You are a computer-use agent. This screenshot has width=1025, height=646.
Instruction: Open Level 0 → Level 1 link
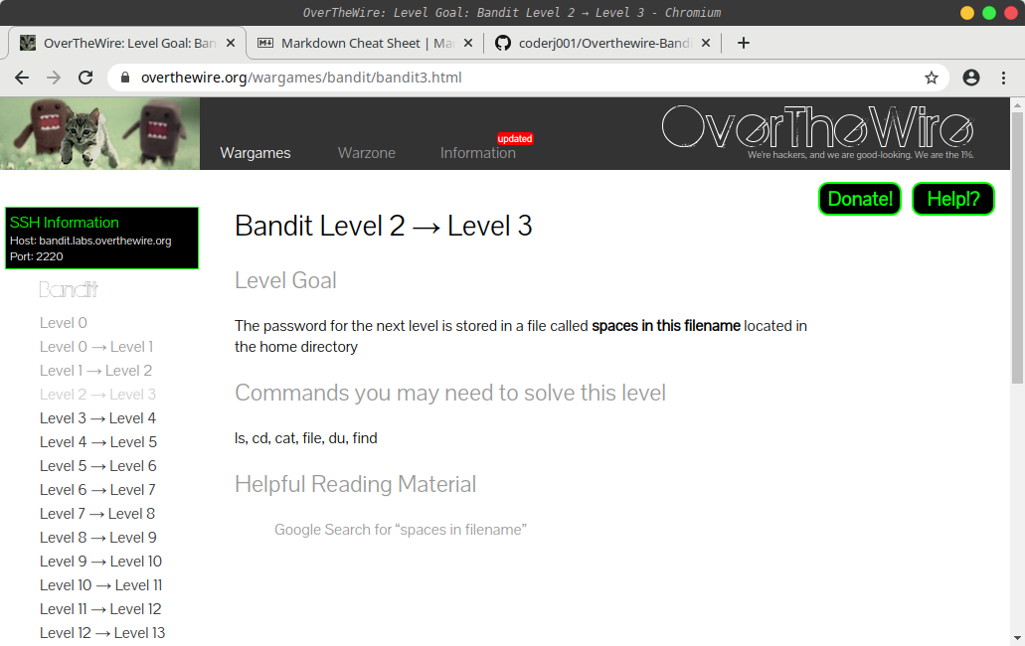pos(96,347)
